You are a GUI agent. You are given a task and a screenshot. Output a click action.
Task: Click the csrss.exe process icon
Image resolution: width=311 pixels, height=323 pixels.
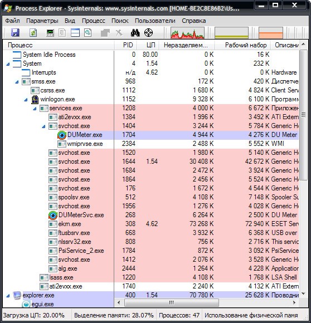point(35,90)
